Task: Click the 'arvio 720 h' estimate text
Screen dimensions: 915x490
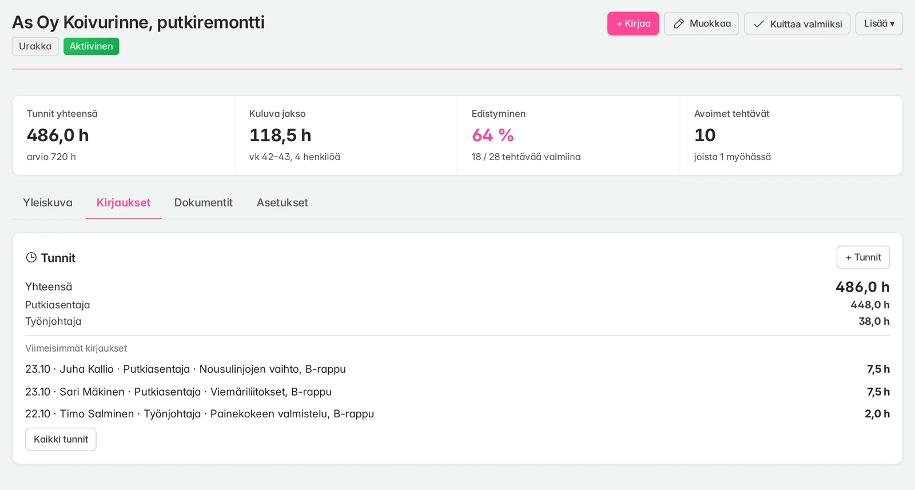Action: 51,157
